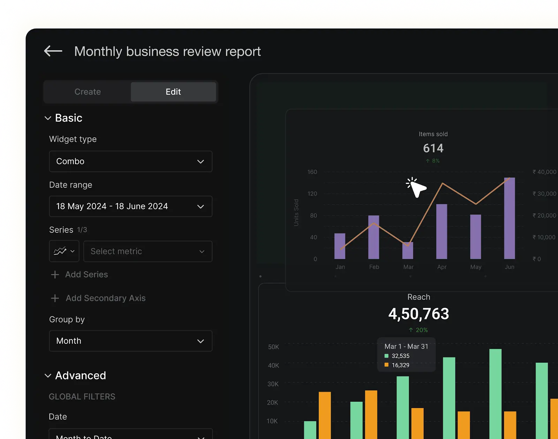Click the May bar in Items sold chart
This screenshot has height=439, width=558.
[476, 237]
